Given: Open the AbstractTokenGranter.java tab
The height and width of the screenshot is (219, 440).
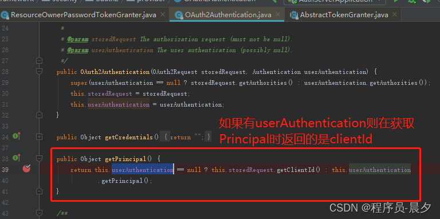Looking at the screenshot, I should click(x=344, y=15).
